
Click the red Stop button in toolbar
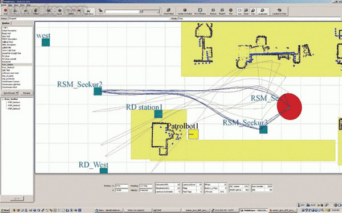(x=6, y=11)
